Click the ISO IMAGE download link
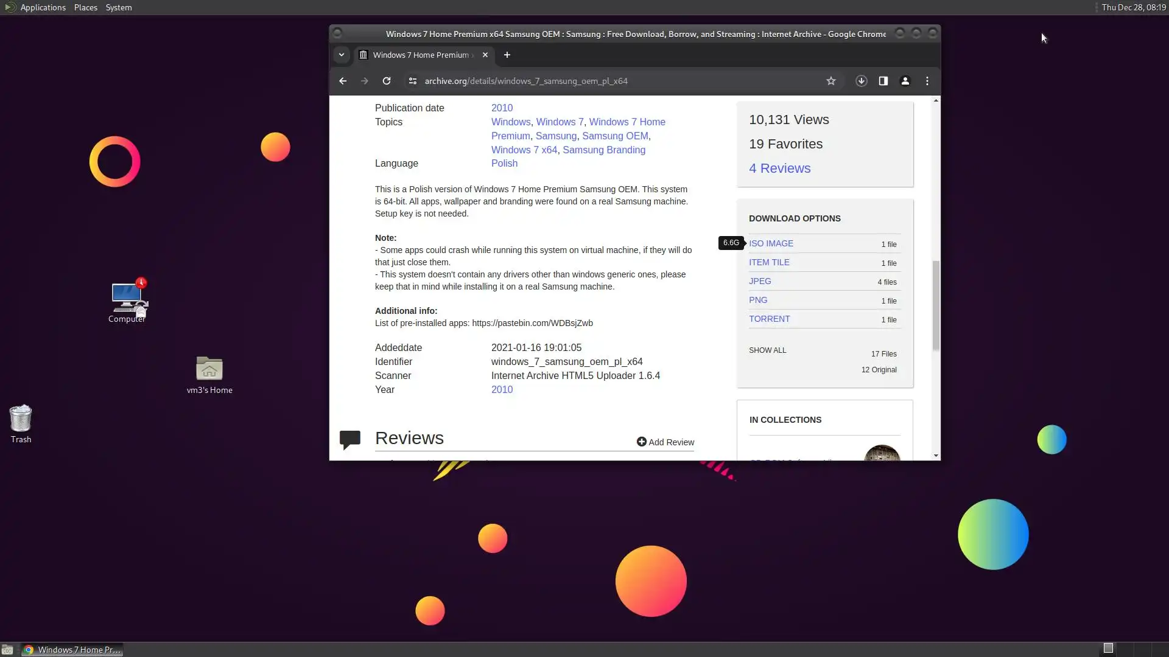 [x=771, y=243]
